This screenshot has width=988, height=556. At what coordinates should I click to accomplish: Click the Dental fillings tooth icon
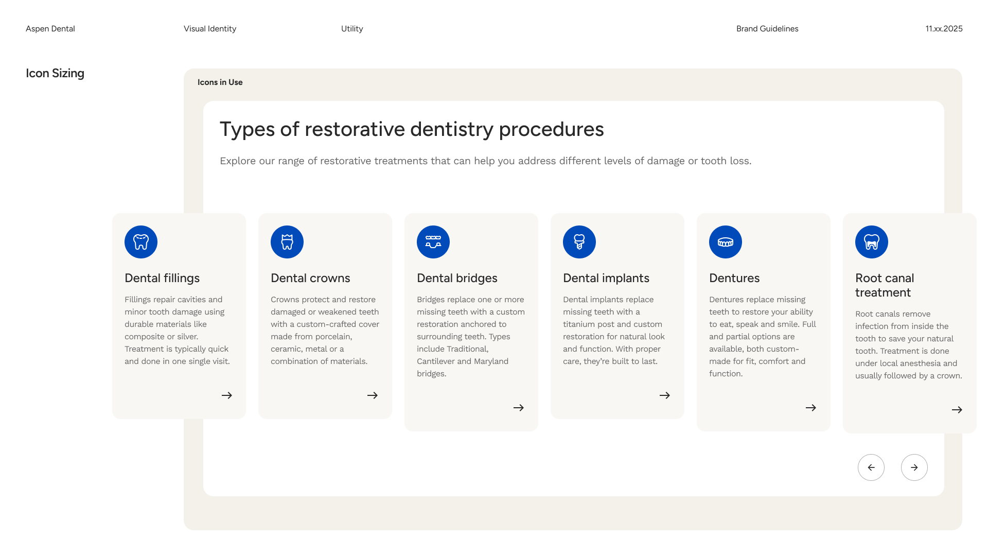(x=141, y=242)
